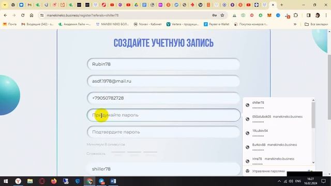Choose the saved Burkov88 password entry
331x186 pixels.
pyautogui.click(x=277, y=147)
